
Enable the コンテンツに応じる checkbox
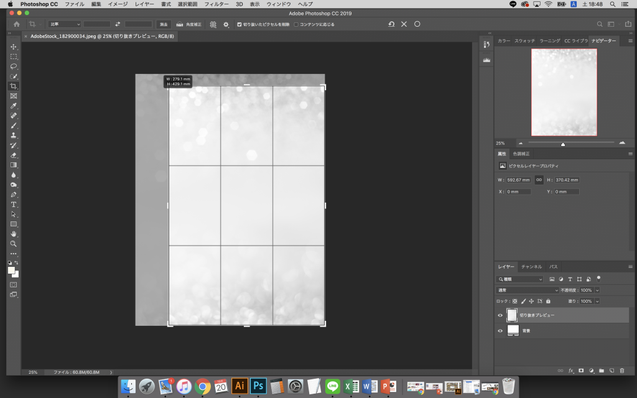(296, 24)
